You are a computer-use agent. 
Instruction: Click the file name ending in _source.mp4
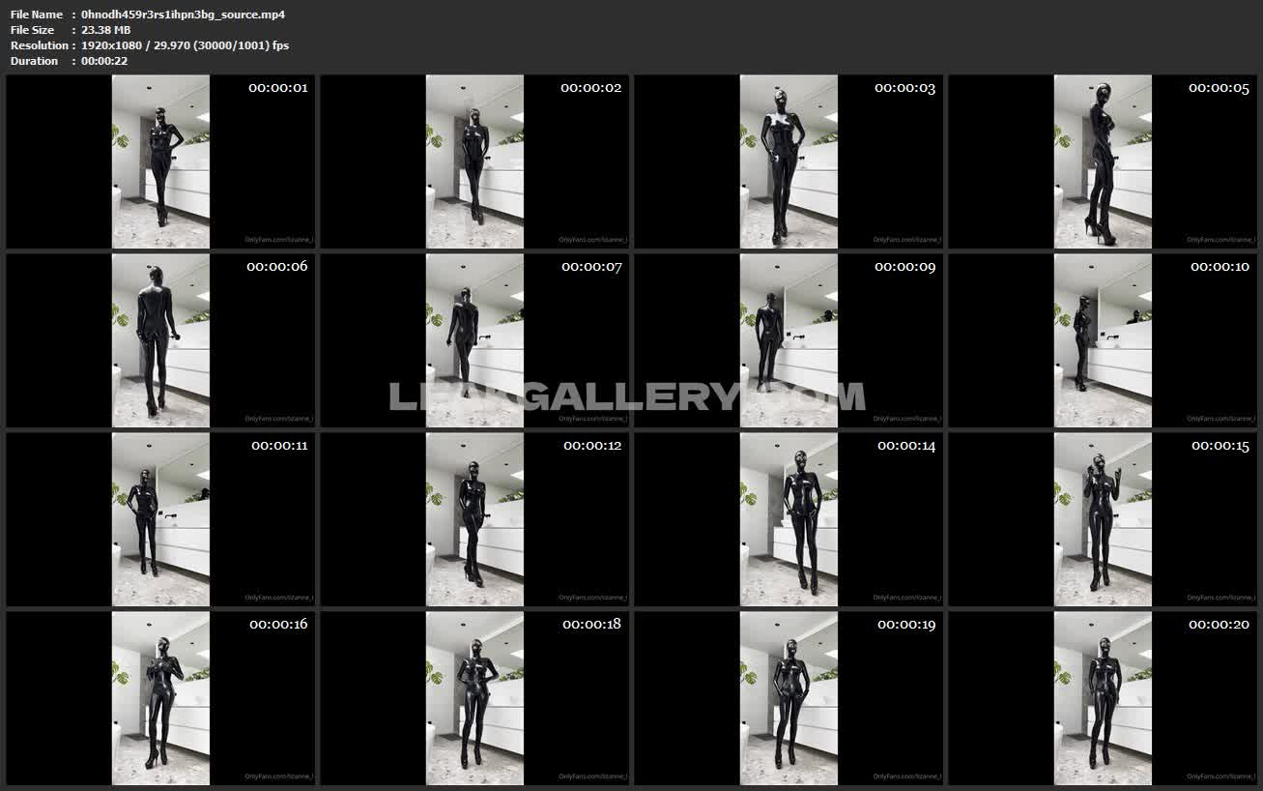(183, 15)
